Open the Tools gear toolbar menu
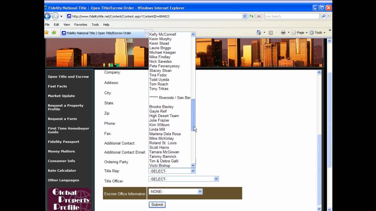376x211 pixels. click(x=317, y=33)
